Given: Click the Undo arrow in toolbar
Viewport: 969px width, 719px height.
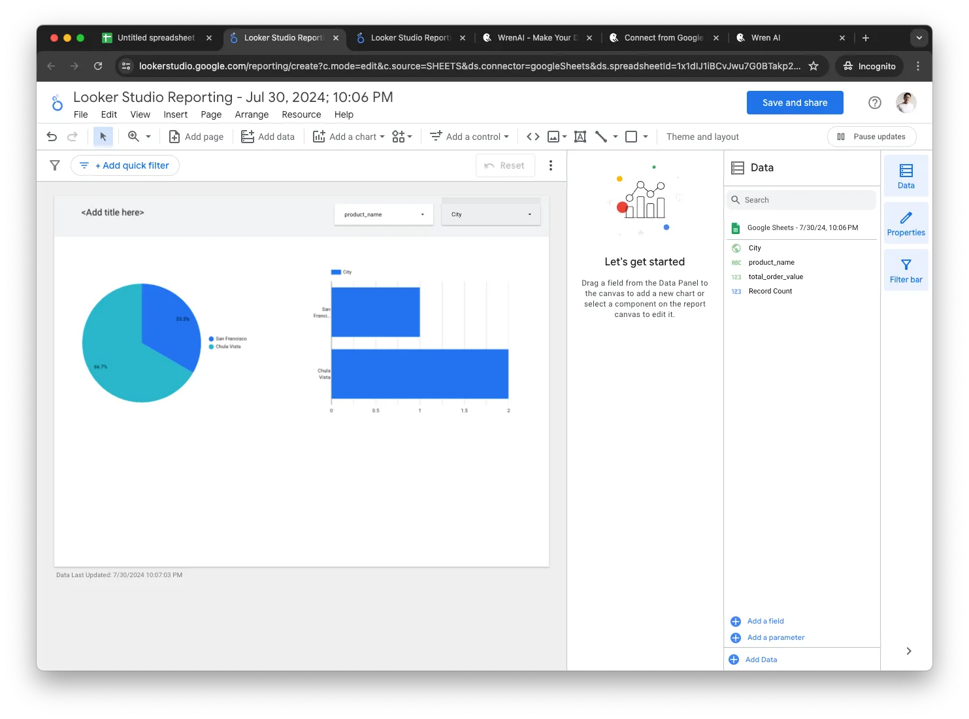Looking at the screenshot, I should click(52, 137).
